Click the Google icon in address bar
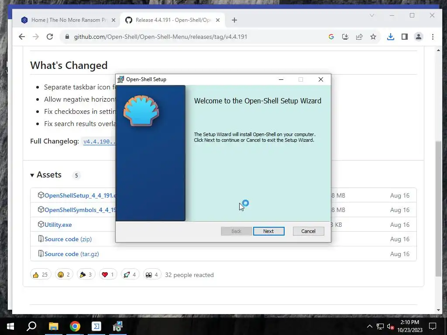 point(331,37)
